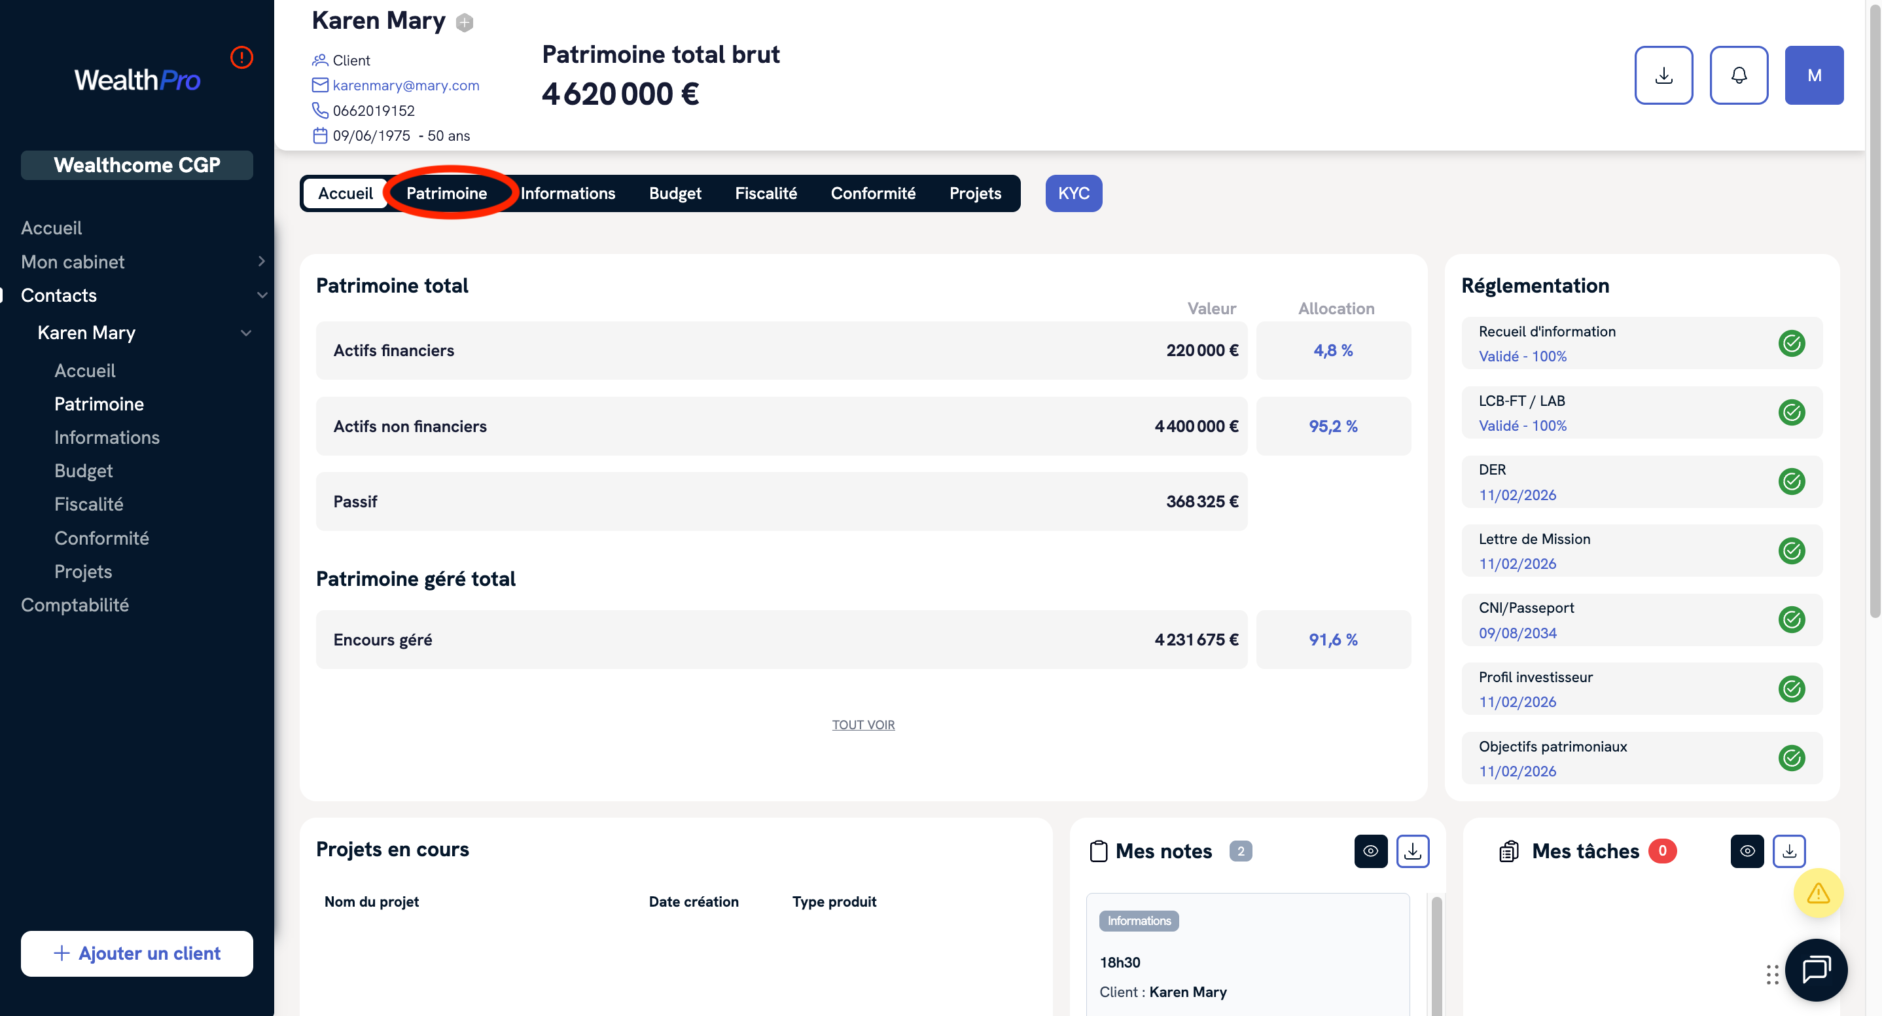Viewport: 1882px width, 1016px height.
Task: Click the yellow warning triangle button
Action: pyautogui.click(x=1818, y=892)
